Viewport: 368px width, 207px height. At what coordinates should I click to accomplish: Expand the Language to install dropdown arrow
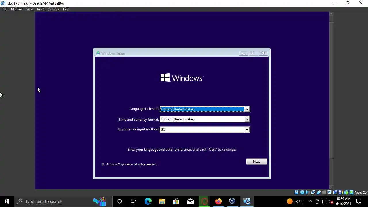point(247,109)
